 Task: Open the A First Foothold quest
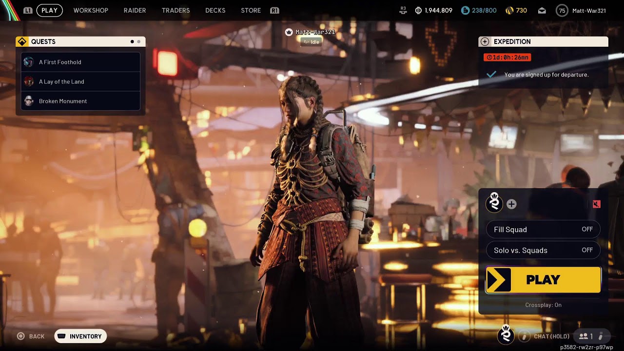pyautogui.click(x=80, y=62)
